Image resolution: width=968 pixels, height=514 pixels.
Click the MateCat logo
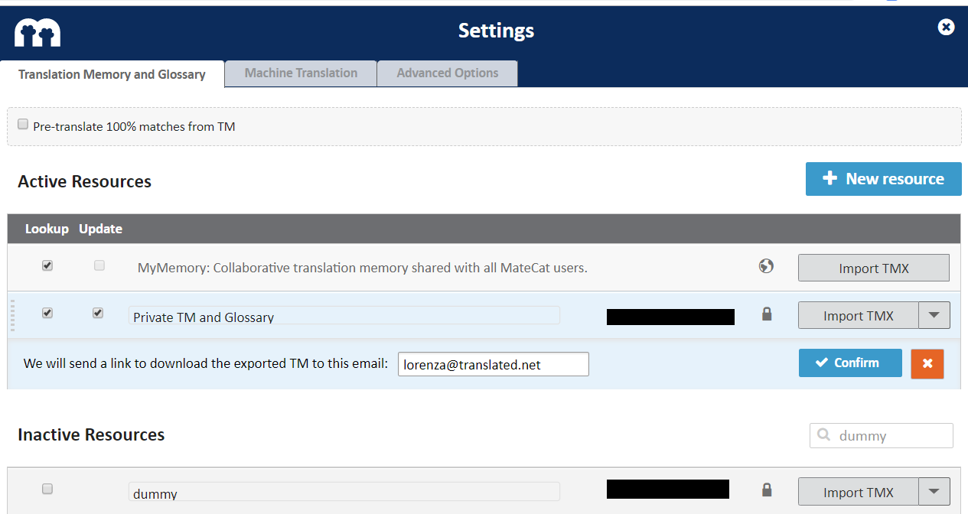[37, 32]
